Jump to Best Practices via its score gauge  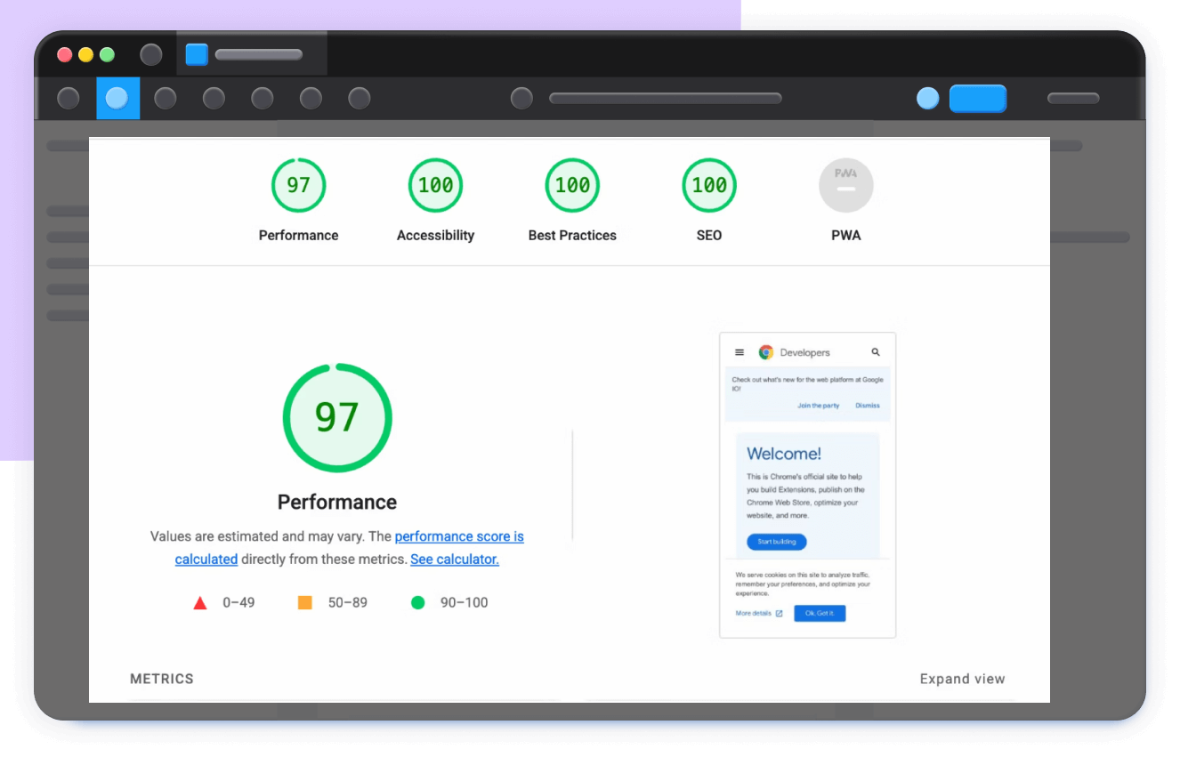(572, 186)
